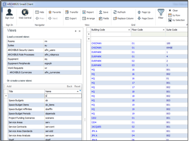Image resolution: width=189 pixels, height=141 pixels.
Task: Load Work Requests view
Action: pos(44,68)
